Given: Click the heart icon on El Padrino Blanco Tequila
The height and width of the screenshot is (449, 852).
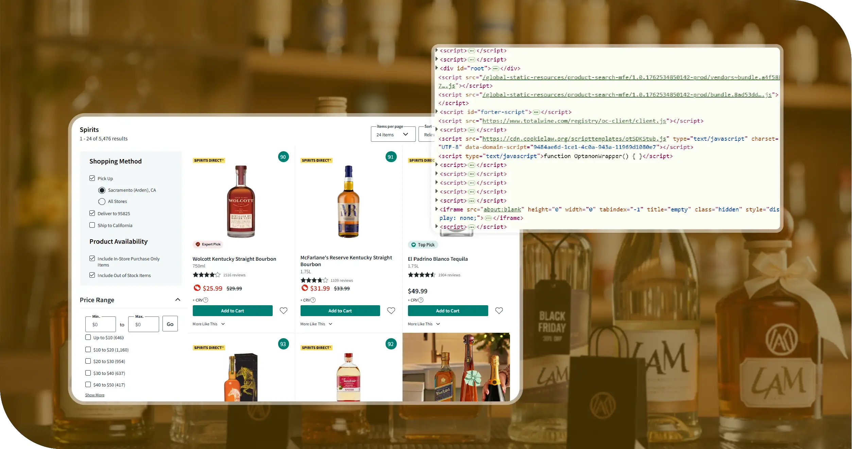Looking at the screenshot, I should pos(499,310).
